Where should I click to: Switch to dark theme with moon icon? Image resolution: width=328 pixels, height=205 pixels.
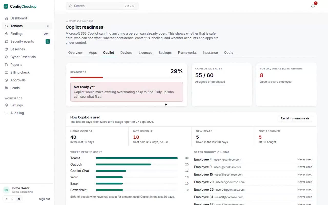pyautogui.click(x=13, y=199)
